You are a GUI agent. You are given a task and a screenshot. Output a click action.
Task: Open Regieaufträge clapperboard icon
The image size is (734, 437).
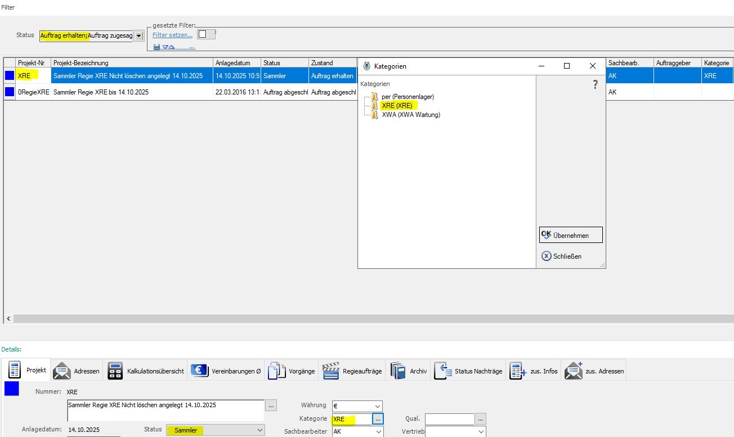[330, 371]
